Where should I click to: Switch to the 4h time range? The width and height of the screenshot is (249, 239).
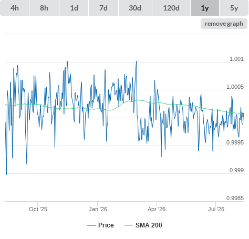tap(14, 8)
